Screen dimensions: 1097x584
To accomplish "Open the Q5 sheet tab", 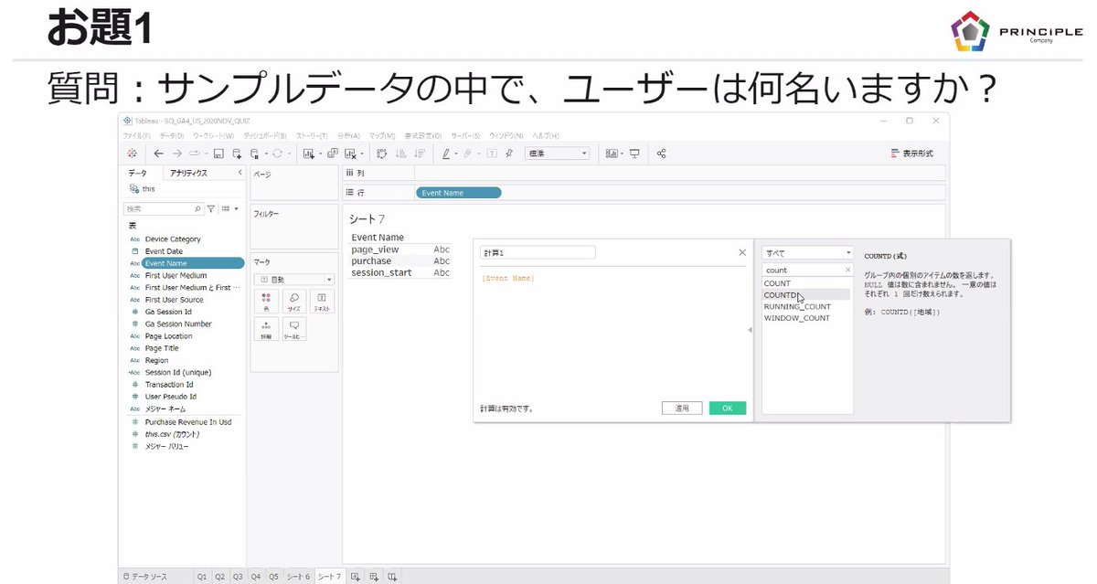I will (x=273, y=577).
